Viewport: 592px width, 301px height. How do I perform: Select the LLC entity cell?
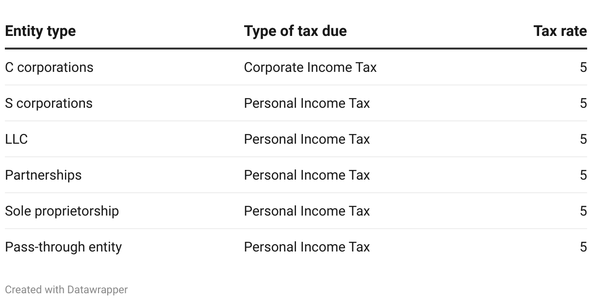pos(16,139)
